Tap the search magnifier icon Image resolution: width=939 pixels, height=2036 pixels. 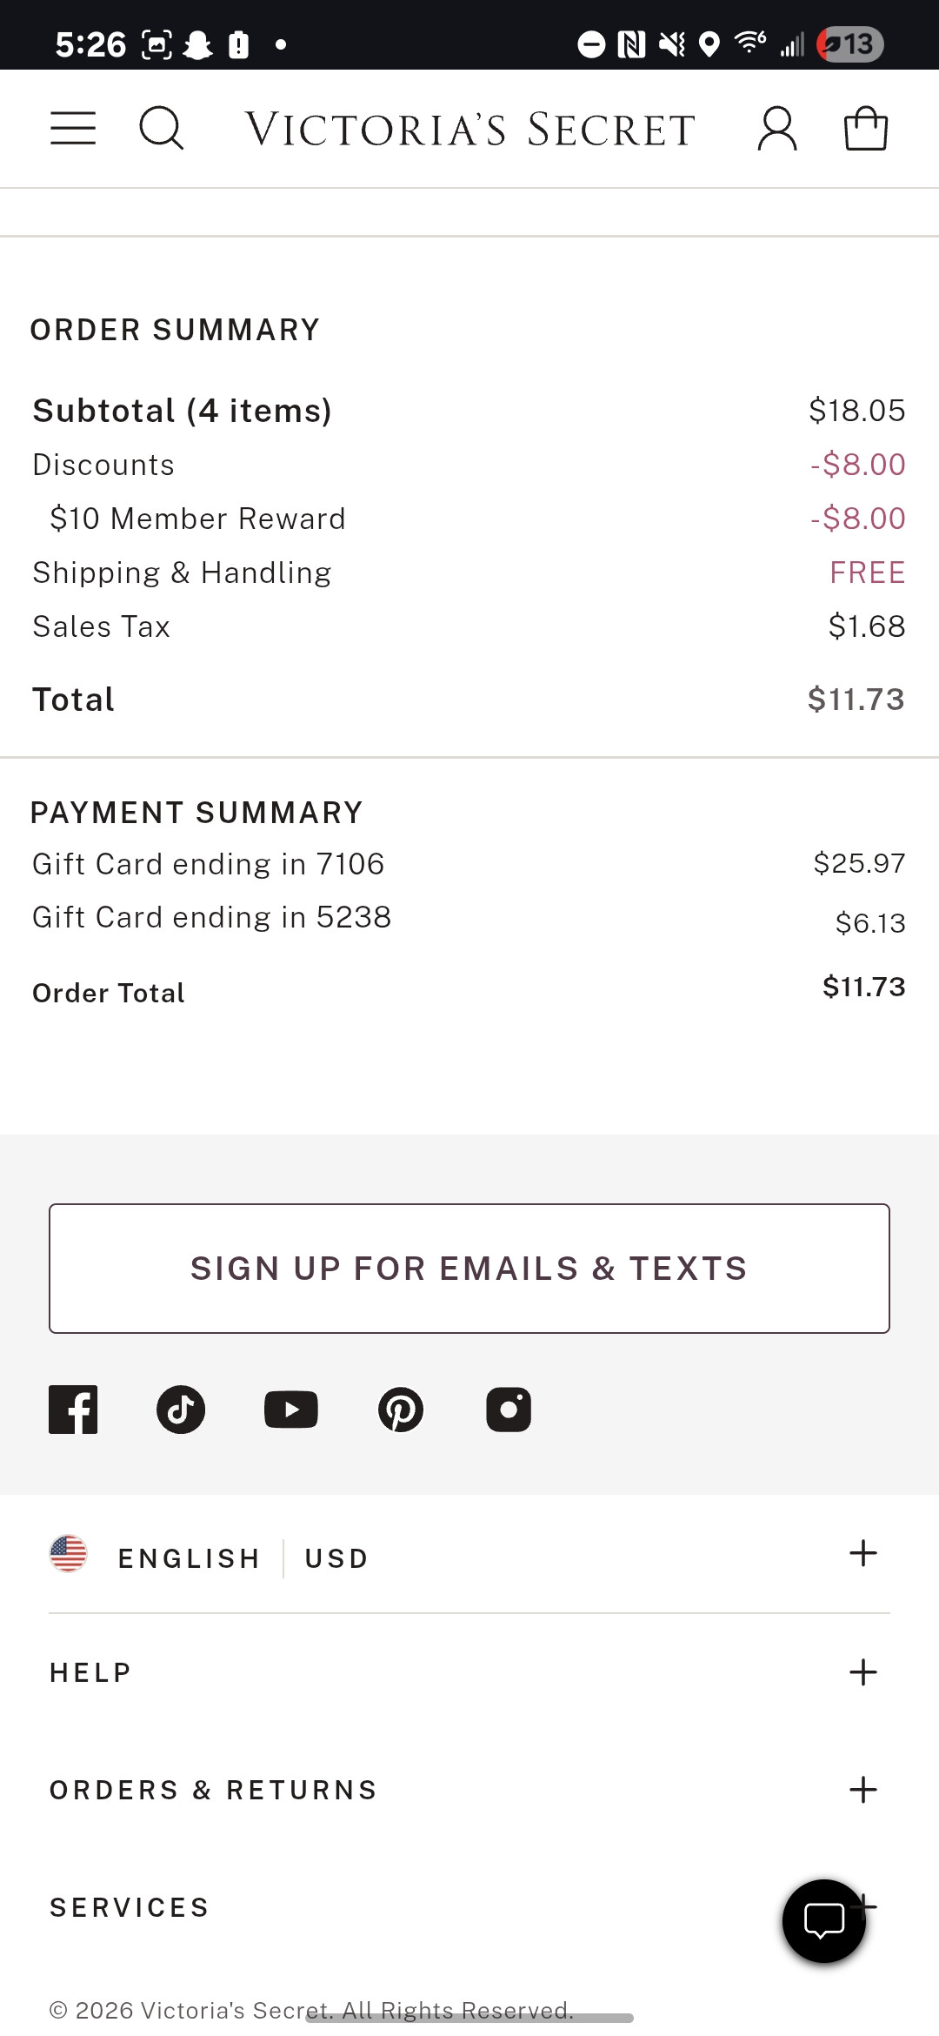[162, 129]
